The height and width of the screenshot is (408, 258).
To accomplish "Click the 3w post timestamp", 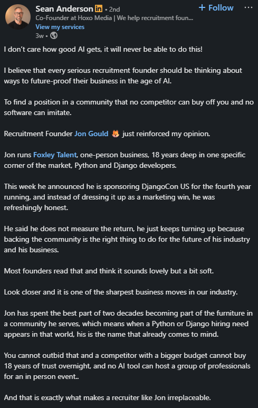I will coord(40,36).
